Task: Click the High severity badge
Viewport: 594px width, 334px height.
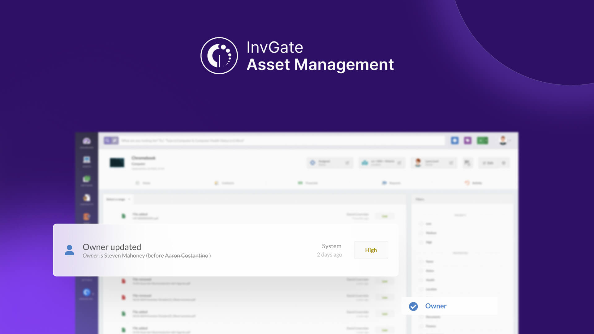Action: (371, 250)
